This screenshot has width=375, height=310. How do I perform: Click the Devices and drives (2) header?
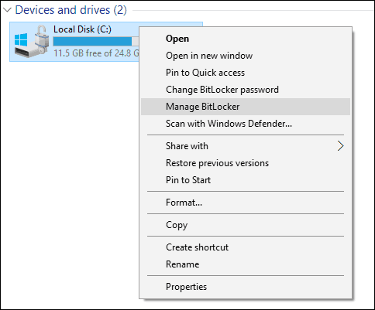pyautogui.click(x=71, y=10)
